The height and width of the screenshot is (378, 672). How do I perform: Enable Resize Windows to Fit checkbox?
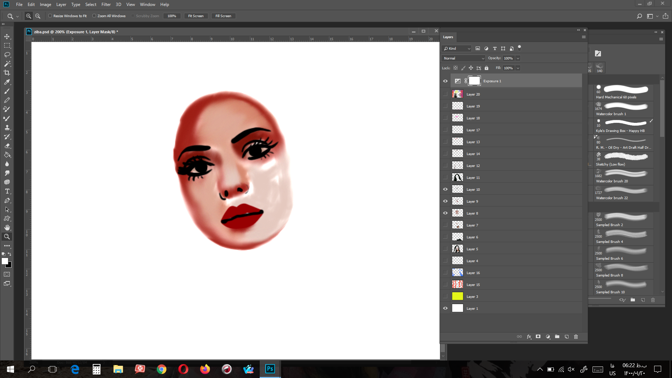click(x=50, y=16)
